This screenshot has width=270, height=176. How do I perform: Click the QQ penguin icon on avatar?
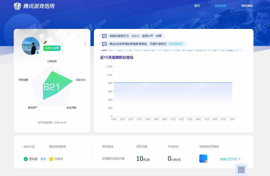point(37,52)
